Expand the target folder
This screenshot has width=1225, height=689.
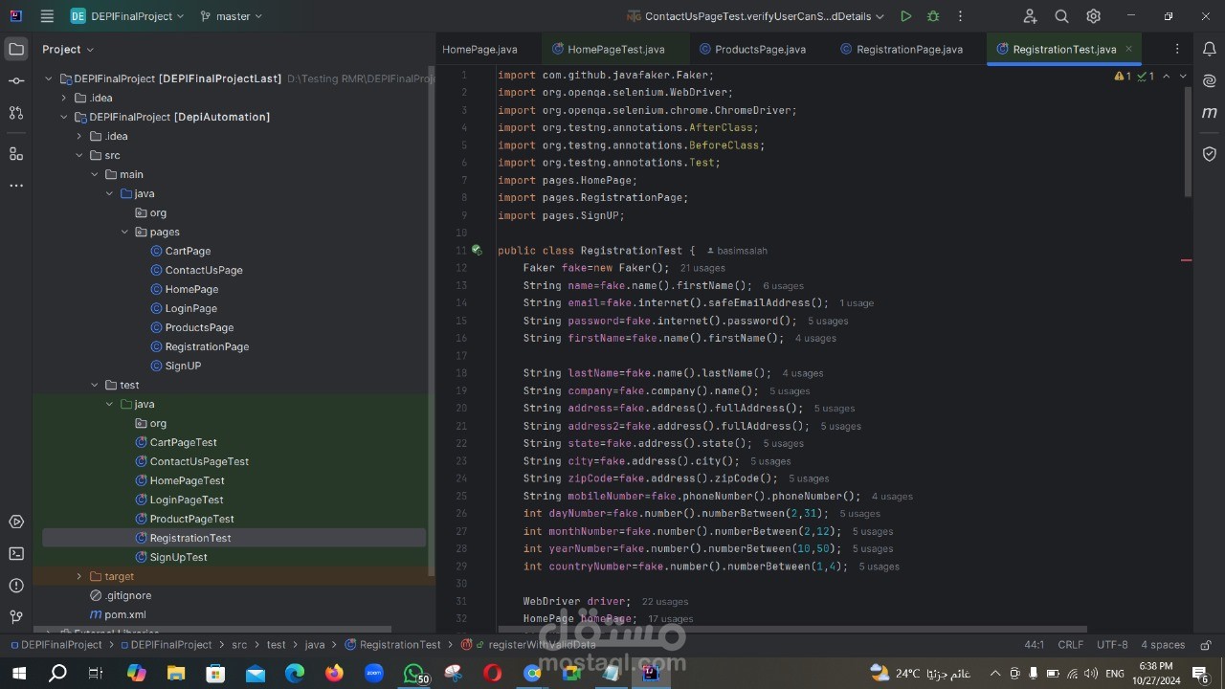click(x=79, y=576)
